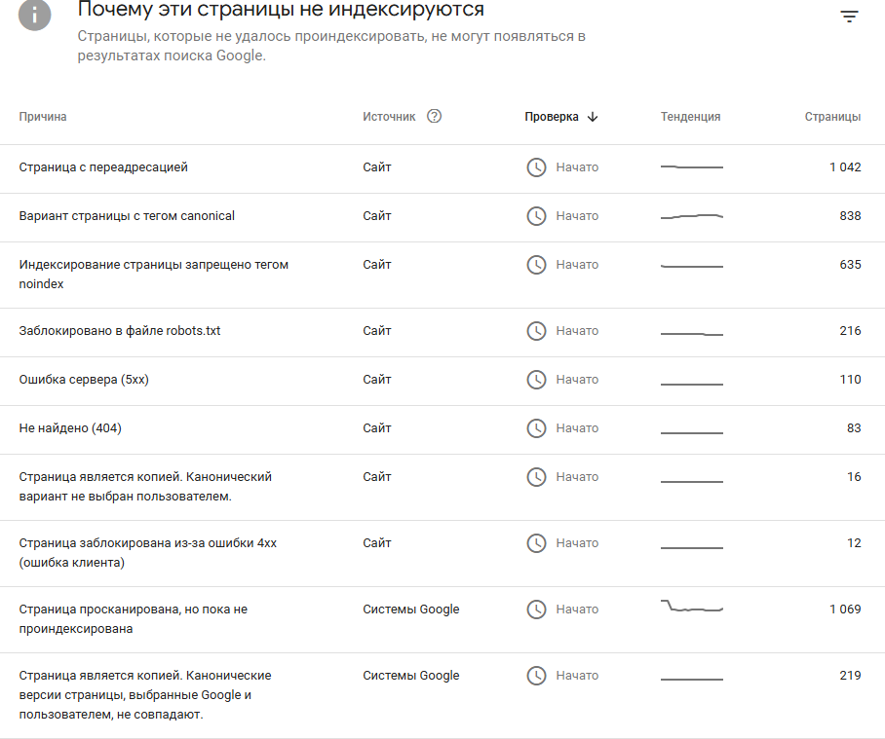Click clock icon in robots.txt blocked row

coord(536,331)
